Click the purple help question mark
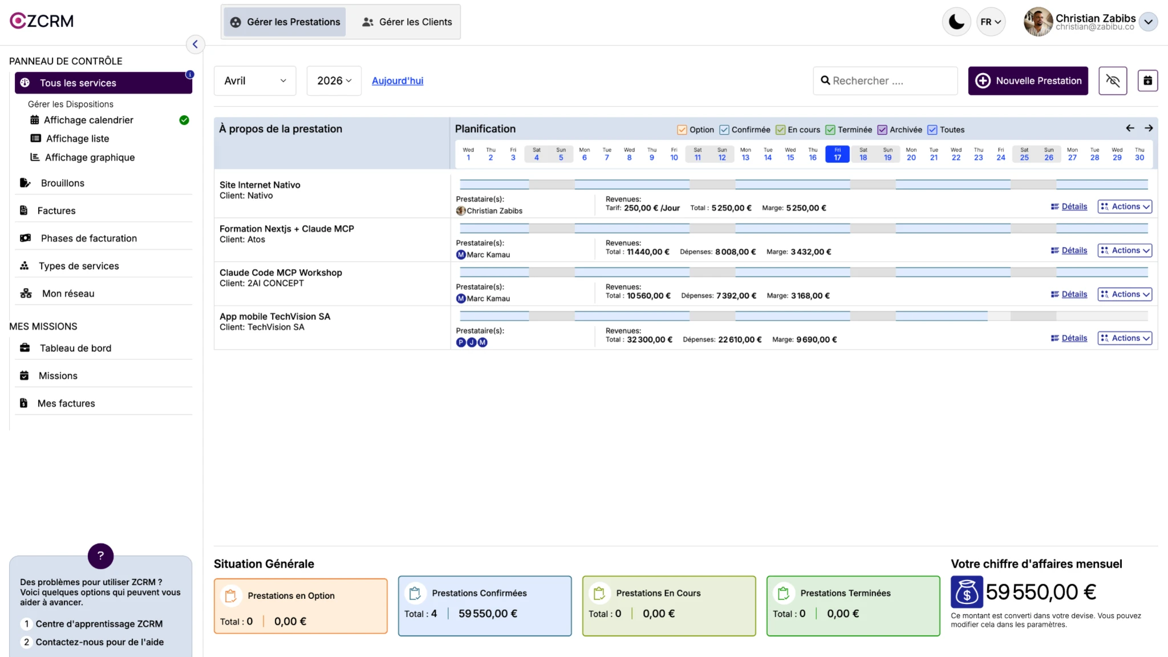 100,555
